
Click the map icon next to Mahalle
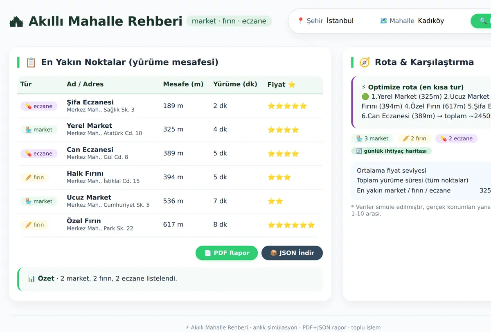coord(383,21)
